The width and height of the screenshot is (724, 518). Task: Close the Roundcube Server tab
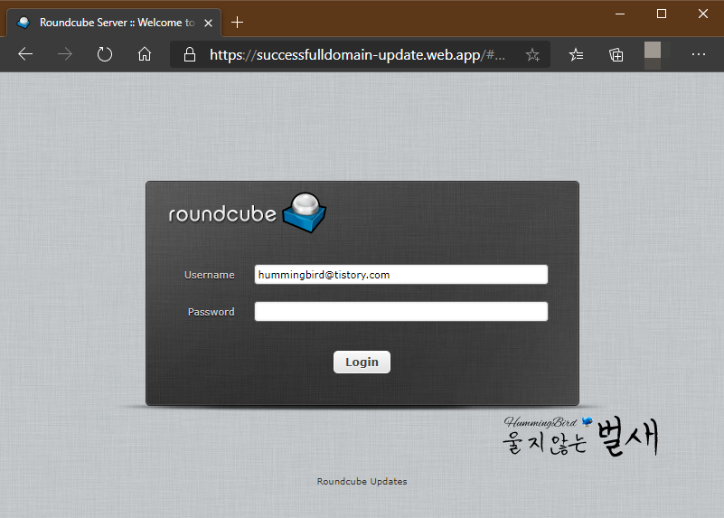[208, 23]
